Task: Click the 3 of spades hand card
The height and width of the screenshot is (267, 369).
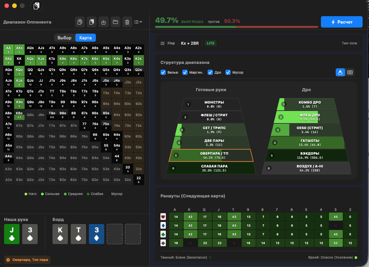Action: pos(30,234)
